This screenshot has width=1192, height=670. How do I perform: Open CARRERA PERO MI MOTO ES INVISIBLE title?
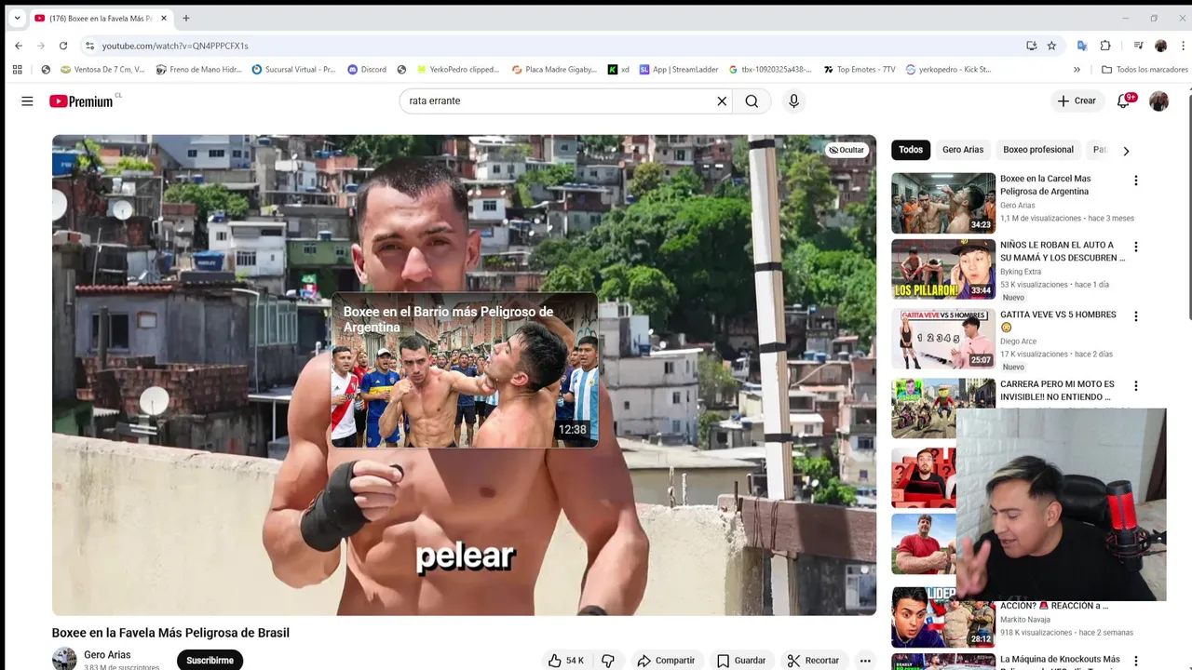click(1057, 390)
